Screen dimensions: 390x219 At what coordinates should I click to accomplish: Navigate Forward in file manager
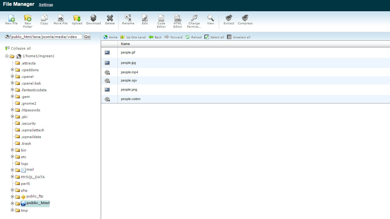tap(173, 37)
